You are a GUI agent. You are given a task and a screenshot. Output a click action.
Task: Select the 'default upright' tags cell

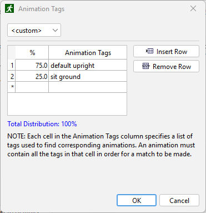[88, 65]
